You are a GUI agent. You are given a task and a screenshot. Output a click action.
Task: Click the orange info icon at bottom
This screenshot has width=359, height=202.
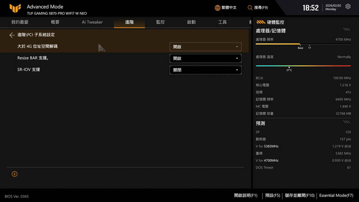14,174
